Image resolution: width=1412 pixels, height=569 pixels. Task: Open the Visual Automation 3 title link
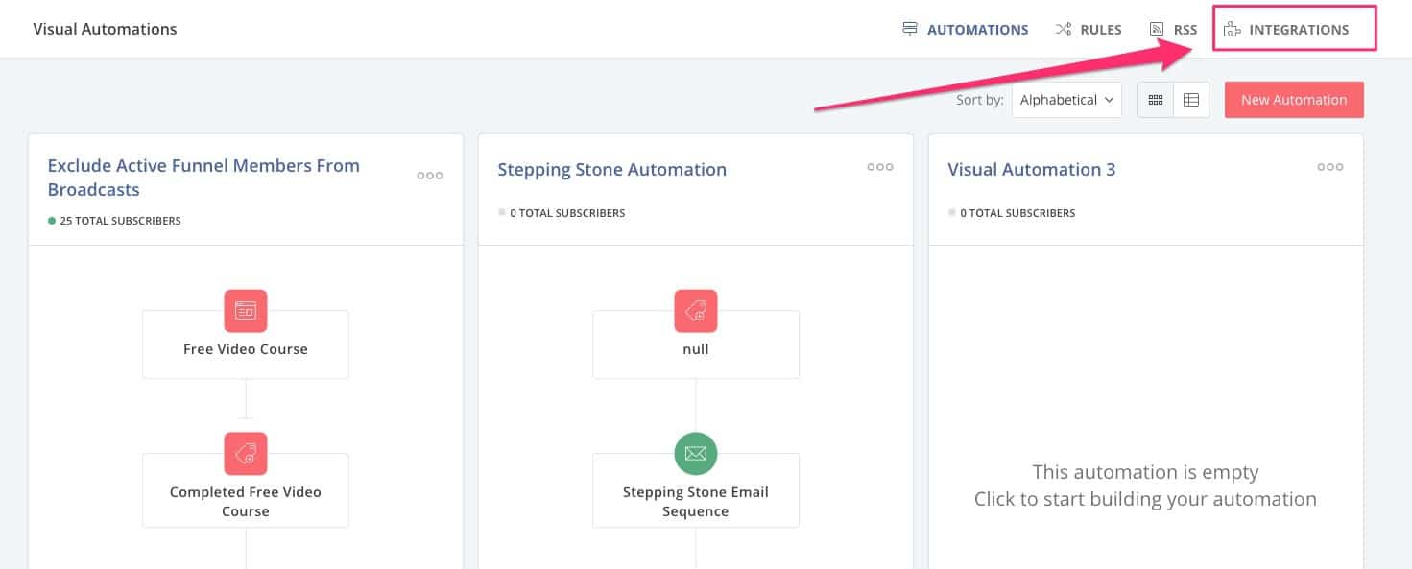pos(1031,170)
